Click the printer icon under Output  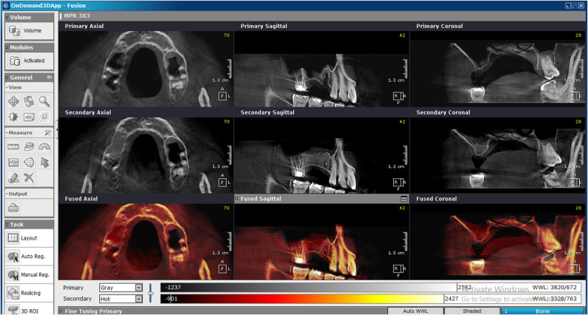13,208
